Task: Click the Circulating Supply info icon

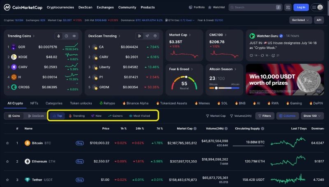Action: (x=262, y=129)
